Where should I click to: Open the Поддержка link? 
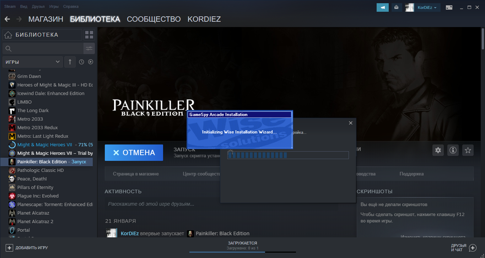coord(411,174)
